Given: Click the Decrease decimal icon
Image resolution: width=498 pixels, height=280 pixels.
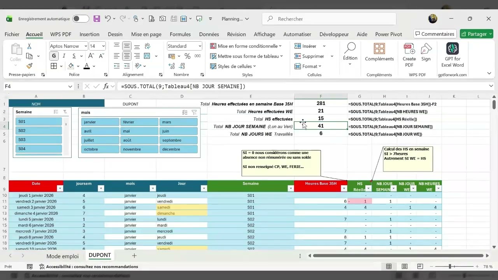Looking at the screenshot, I should [182, 66].
